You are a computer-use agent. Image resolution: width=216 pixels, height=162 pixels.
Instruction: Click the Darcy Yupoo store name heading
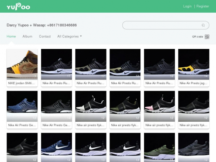pyautogui.click(x=42, y=25)
